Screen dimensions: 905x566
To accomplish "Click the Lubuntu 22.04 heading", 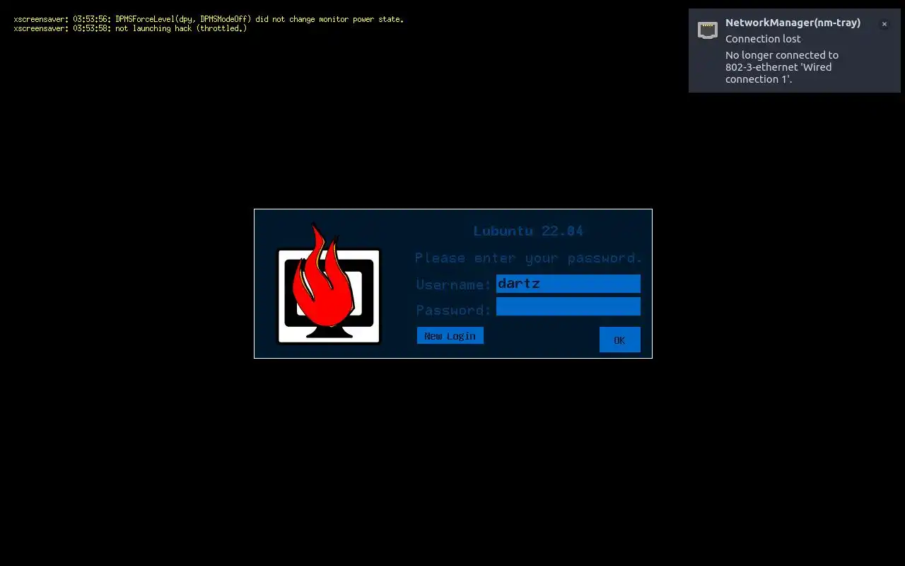I will click(x=528, y=231).
